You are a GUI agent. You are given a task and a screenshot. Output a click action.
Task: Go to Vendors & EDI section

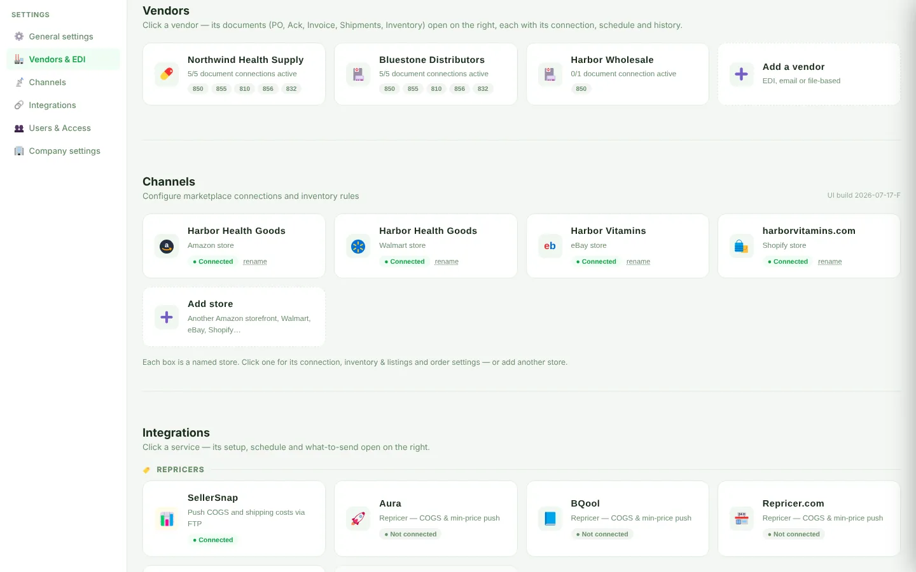[x=63, y=59]
